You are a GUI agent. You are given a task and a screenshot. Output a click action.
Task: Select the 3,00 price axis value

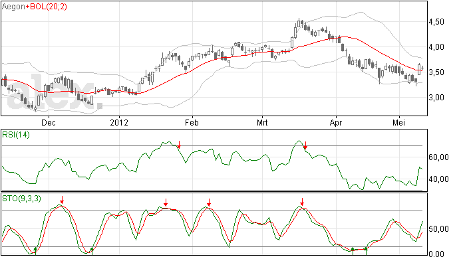coord(436,98)
